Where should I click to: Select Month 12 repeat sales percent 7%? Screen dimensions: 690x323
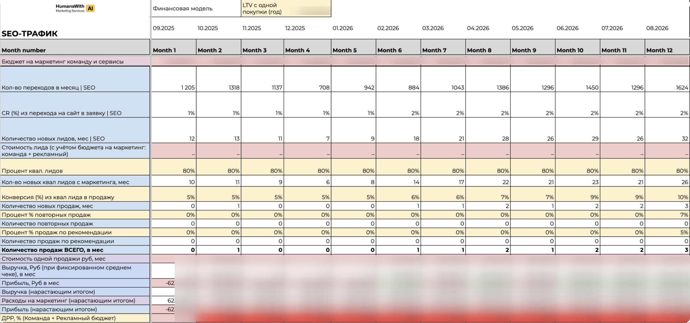(684, 215)
